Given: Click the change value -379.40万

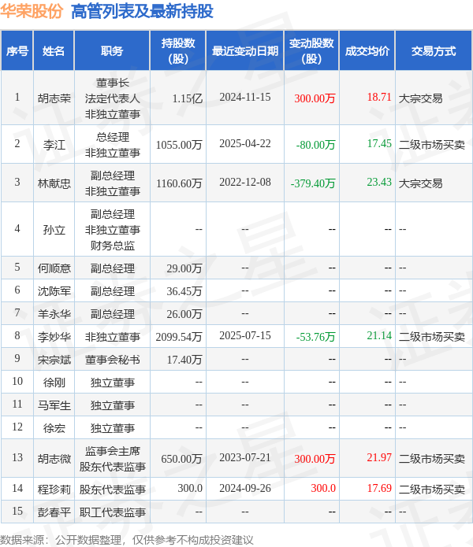Looking at the screenshot, I should point(313,183).
